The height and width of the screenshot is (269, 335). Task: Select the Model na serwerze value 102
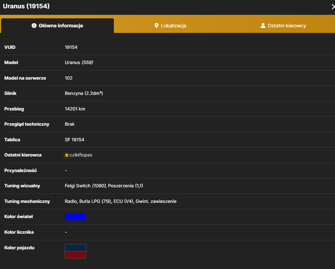[x=69, y=78]
